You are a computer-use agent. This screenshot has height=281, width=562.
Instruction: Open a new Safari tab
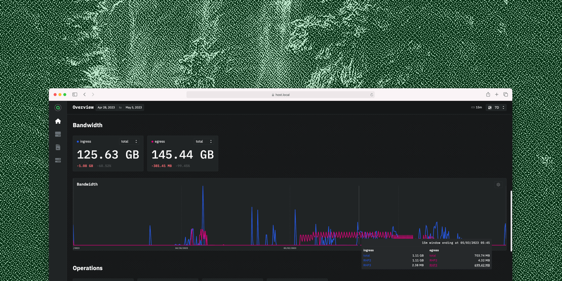(496, 94)
